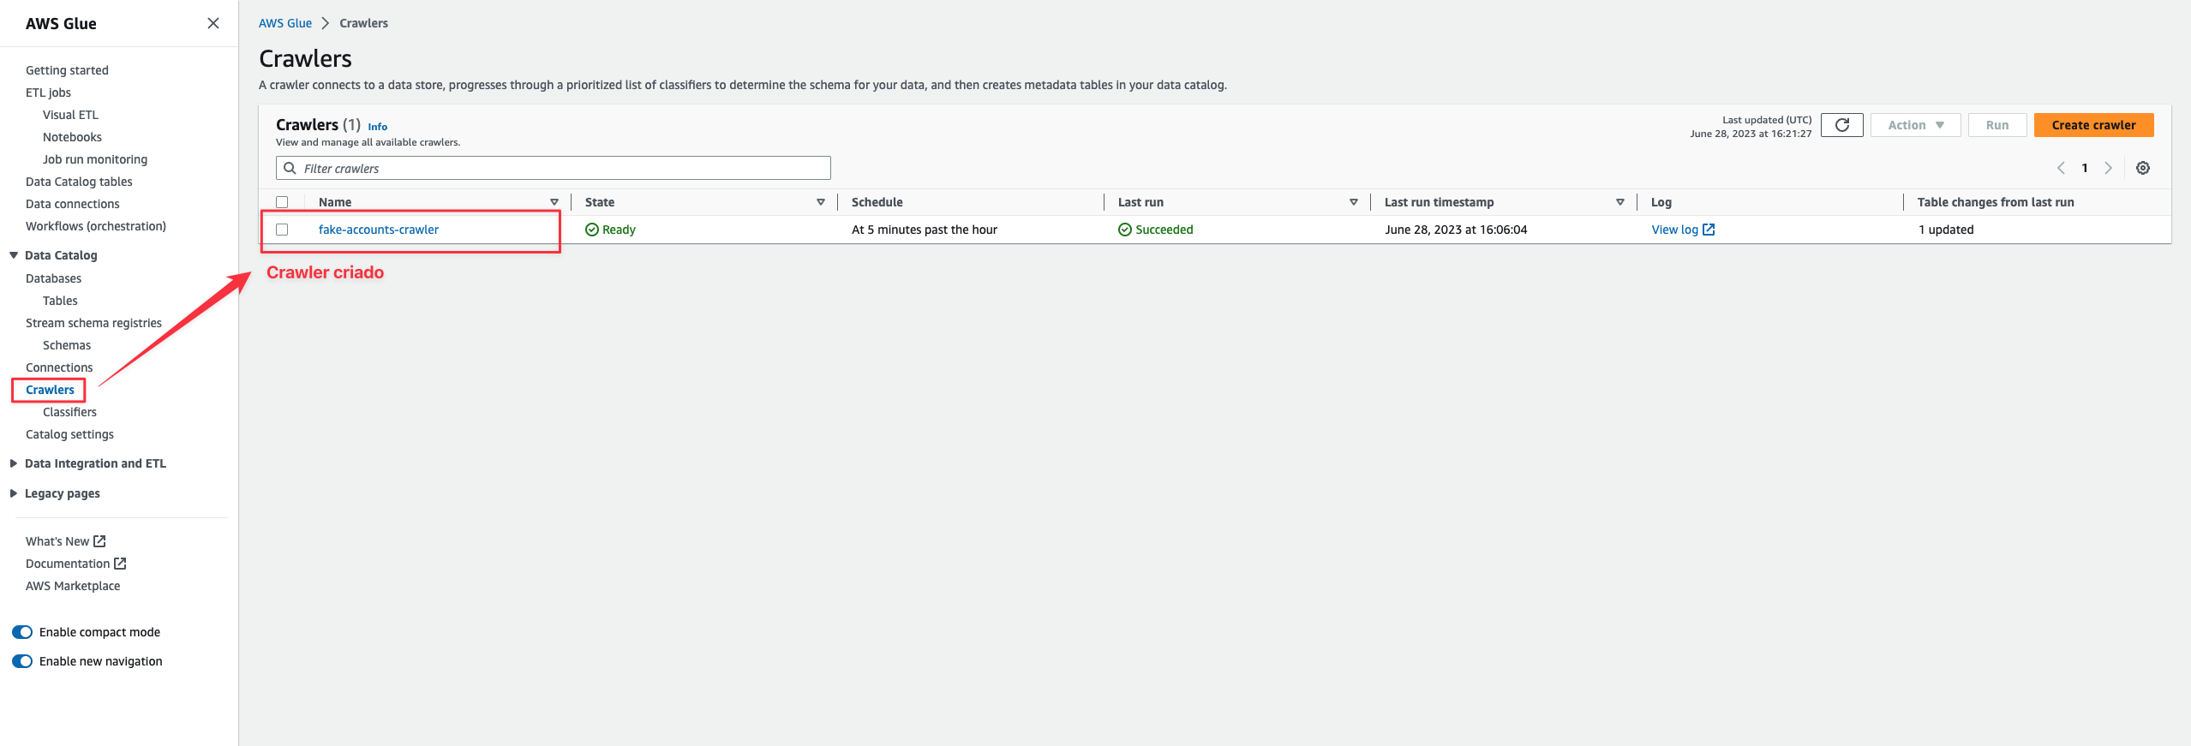Click 'At 5 minutes past the hour' cell
Viewport: 2191px width, 746px height.
(924, 230)
